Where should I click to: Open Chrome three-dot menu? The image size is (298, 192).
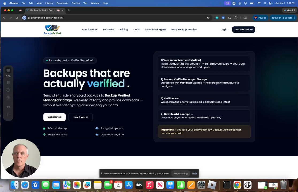click(x=294, y=18)
